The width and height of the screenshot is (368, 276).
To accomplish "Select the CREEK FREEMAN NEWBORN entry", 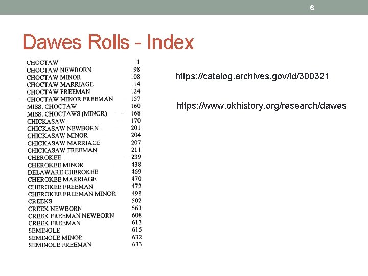I will [71, 216].
